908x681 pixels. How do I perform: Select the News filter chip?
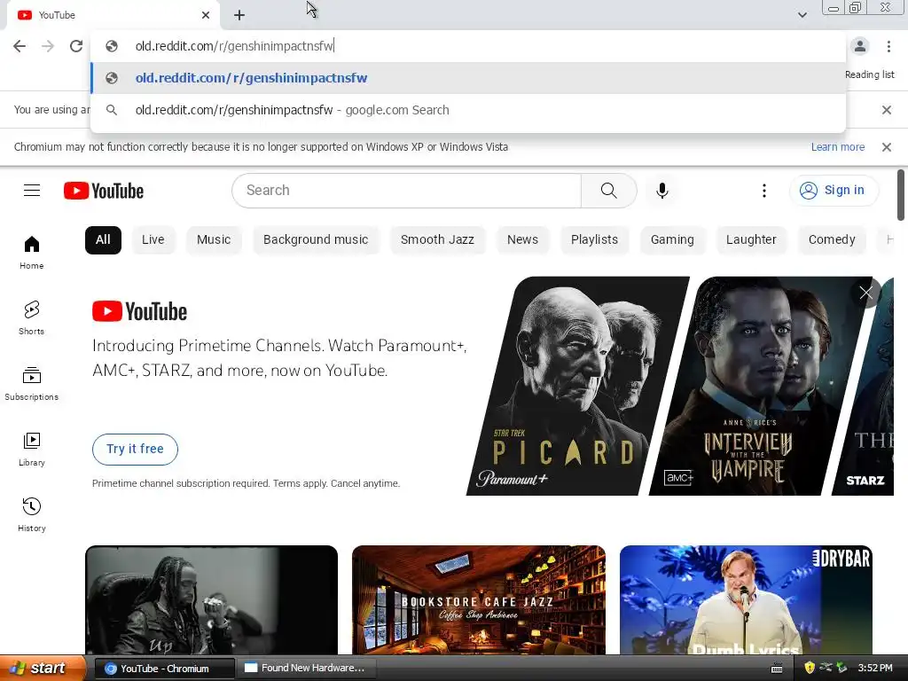click(x=522, y=239)
